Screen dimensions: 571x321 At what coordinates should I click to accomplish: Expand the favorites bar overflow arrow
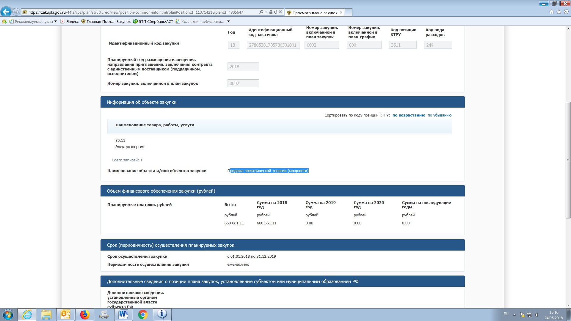[228, 21]
